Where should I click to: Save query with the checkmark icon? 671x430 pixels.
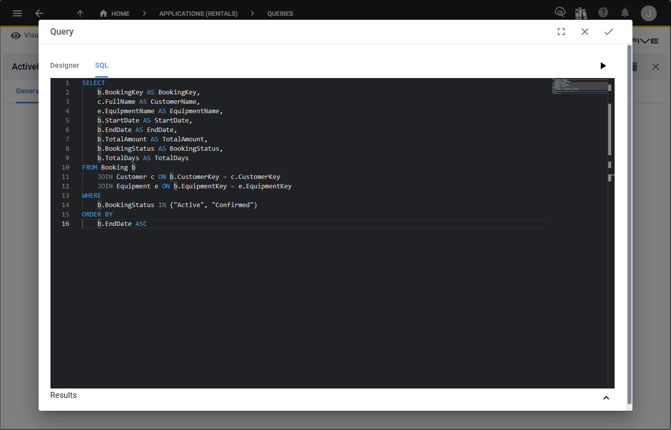pyautogui.click(x=609, y=32)
